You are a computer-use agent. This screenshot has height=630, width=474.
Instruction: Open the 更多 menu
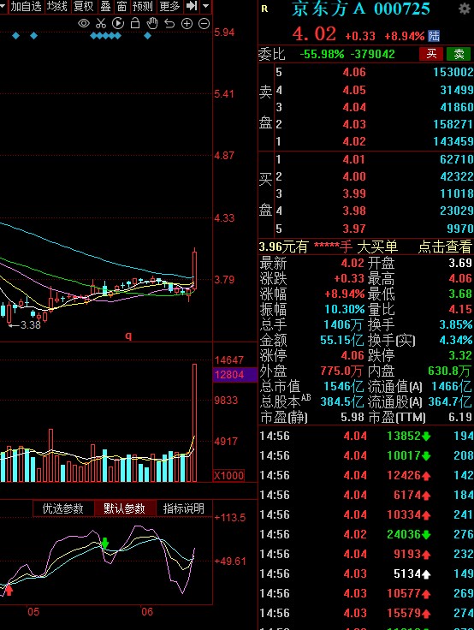(x=169, y=6)
